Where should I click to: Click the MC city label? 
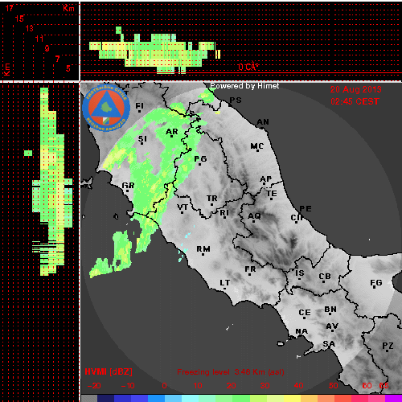tap(257, 146)
